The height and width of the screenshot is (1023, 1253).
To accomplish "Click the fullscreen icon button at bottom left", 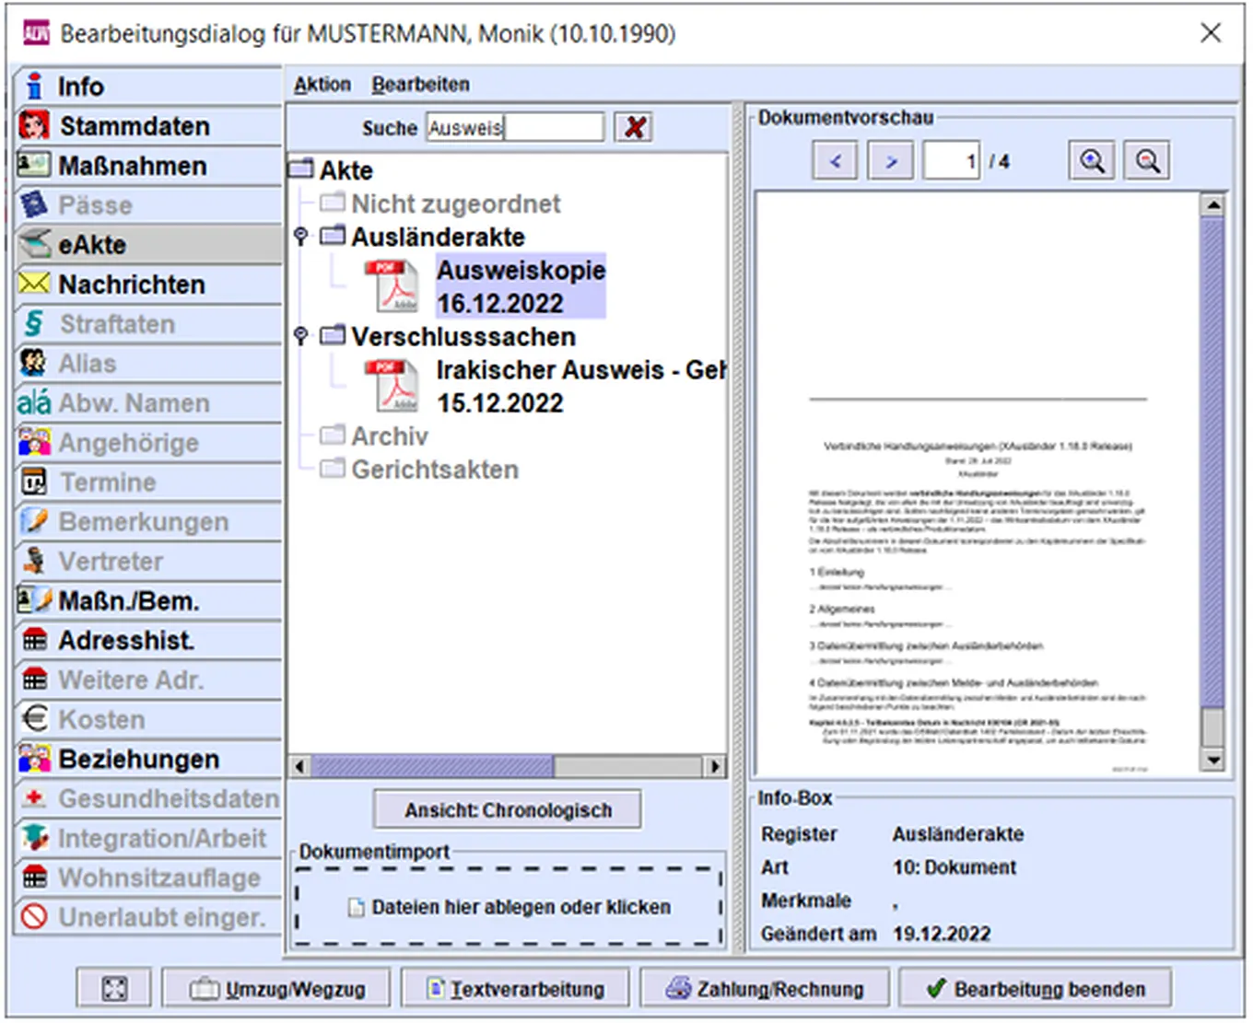I will pos(114,989).
